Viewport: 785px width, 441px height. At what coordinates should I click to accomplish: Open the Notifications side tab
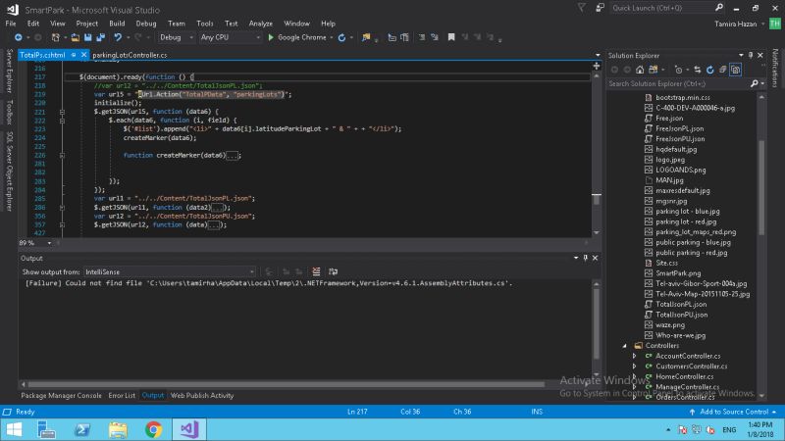(775, 69)
